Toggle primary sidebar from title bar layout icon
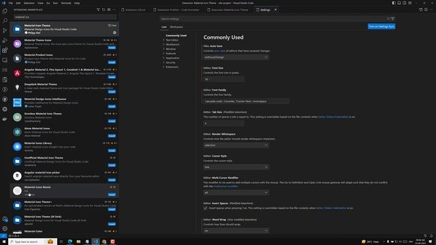436x245 pixels. tap(394, 3)
